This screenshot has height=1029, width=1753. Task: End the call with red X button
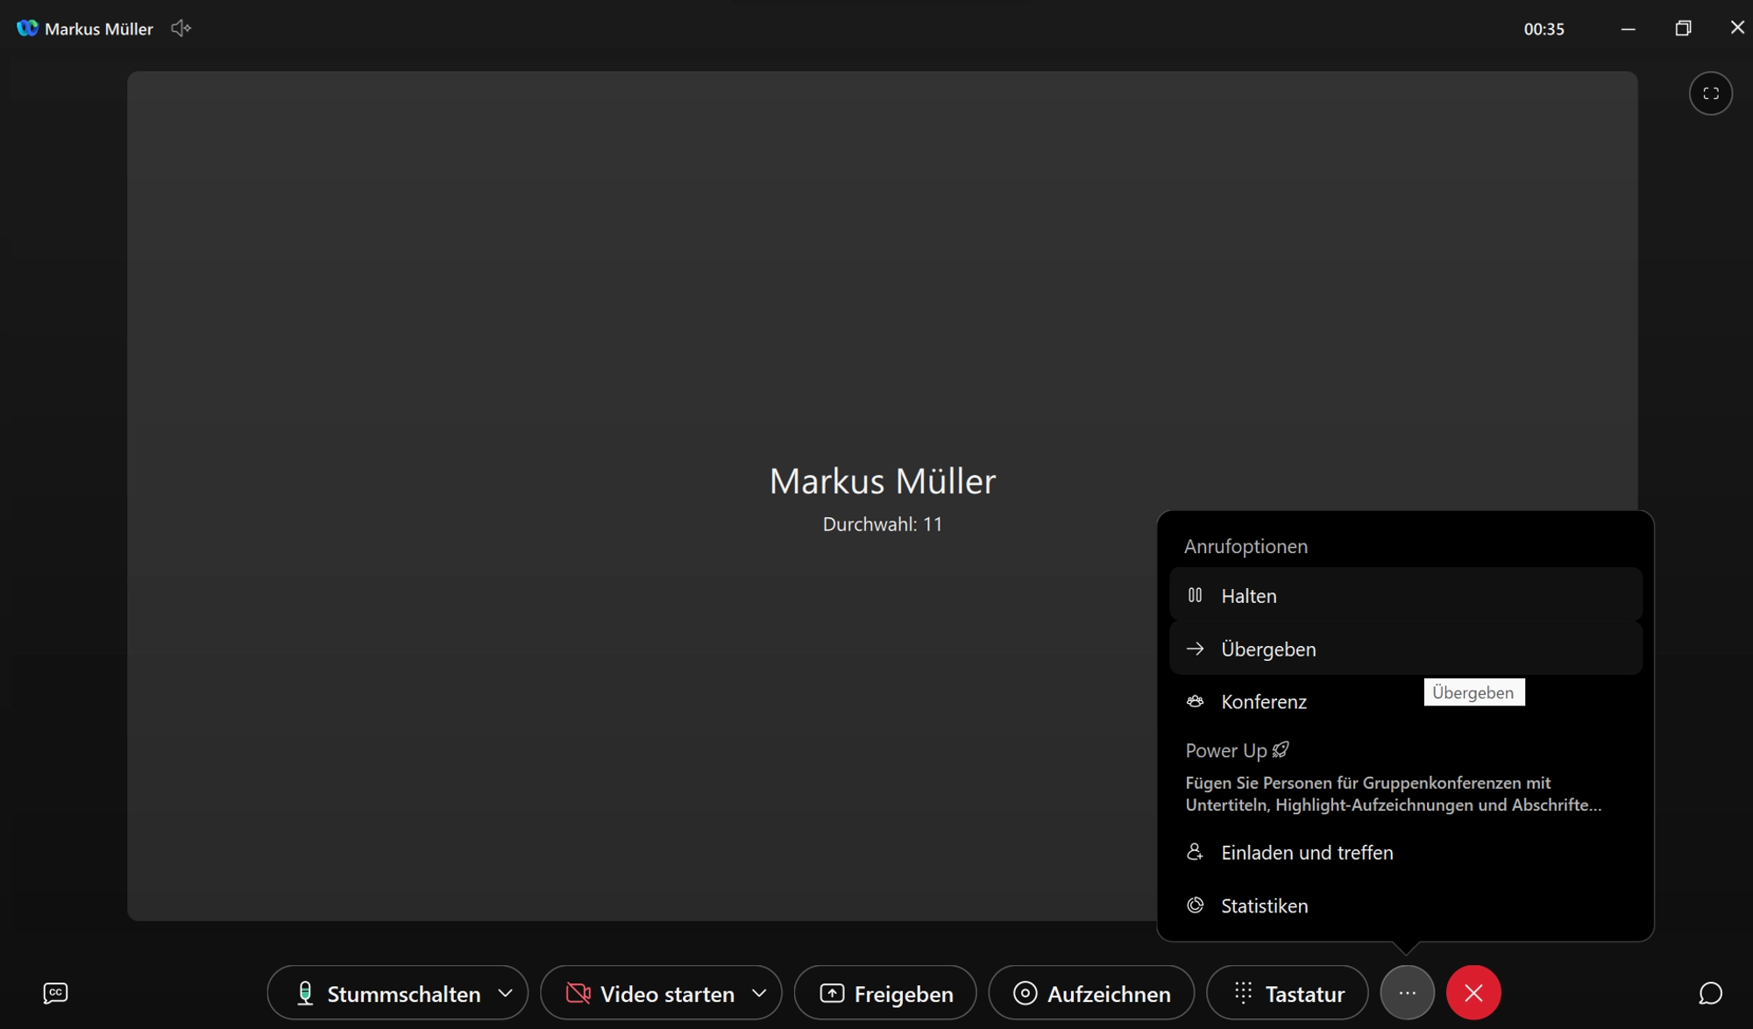[x=1473, y=992]
